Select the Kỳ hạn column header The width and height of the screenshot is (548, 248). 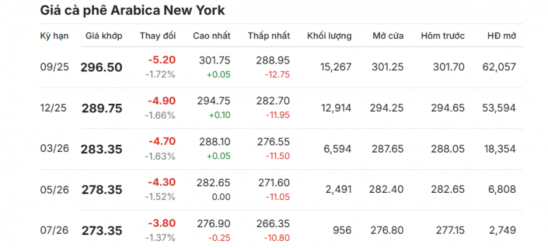point(54,36)
